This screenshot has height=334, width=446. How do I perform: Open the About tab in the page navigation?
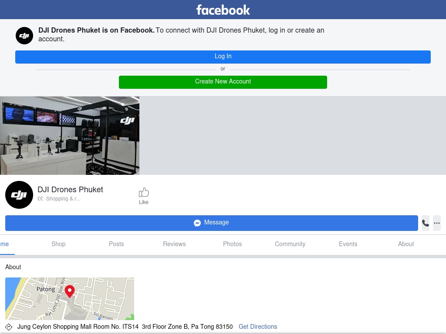click(x=406, y=244)
